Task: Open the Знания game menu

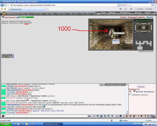Action: (103, 12)
